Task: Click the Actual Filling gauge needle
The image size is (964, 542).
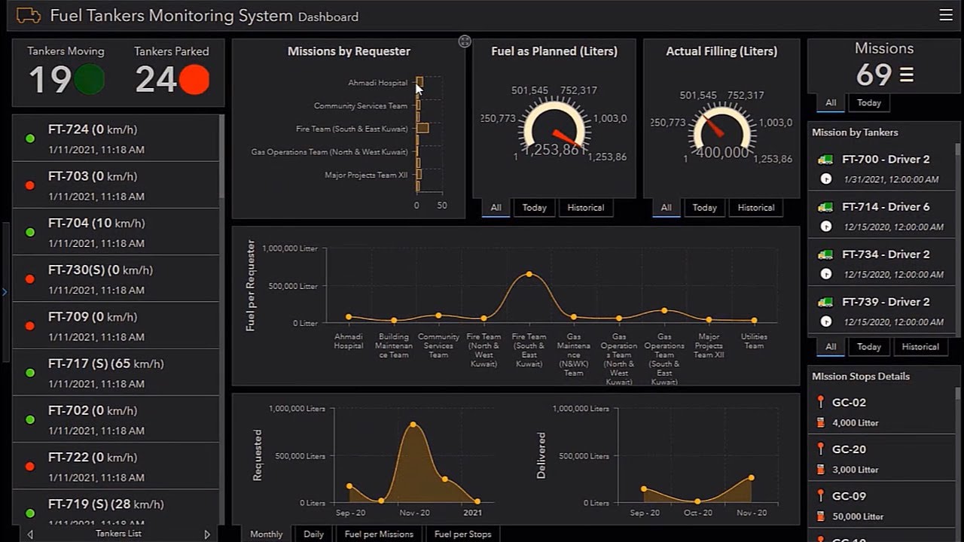Action: (x=714, y=126)
